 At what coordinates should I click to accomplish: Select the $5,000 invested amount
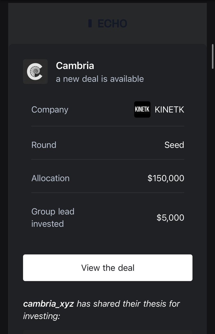tap(170, 217)
